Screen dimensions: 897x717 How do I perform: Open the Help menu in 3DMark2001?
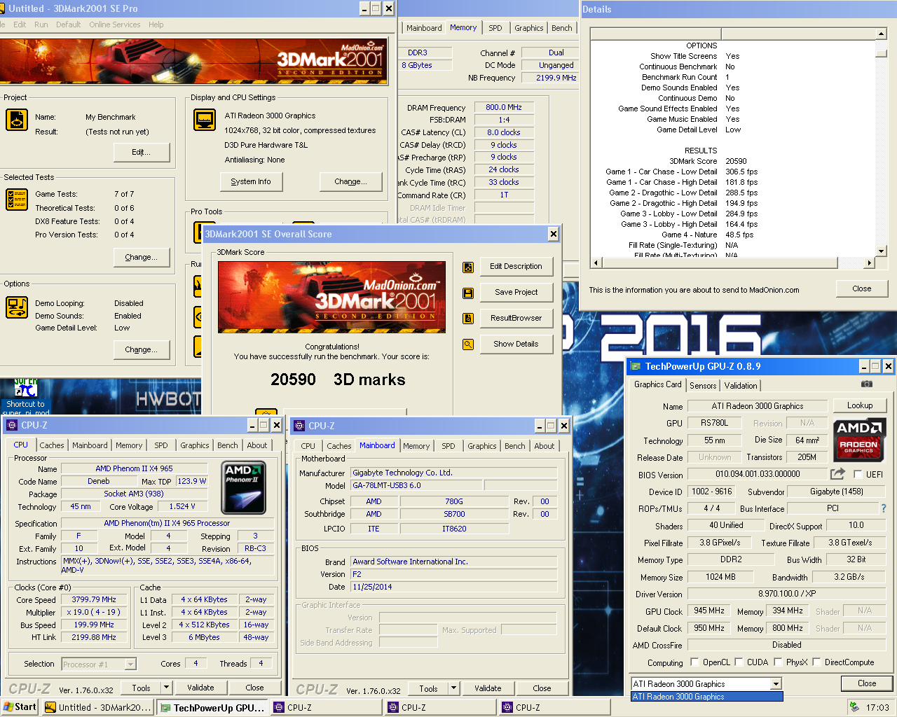156,25
